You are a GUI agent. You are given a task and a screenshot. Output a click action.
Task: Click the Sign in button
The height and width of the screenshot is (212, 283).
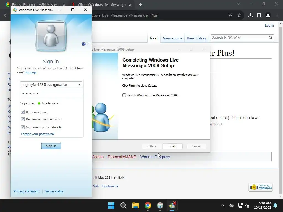(x=51, y=146)
